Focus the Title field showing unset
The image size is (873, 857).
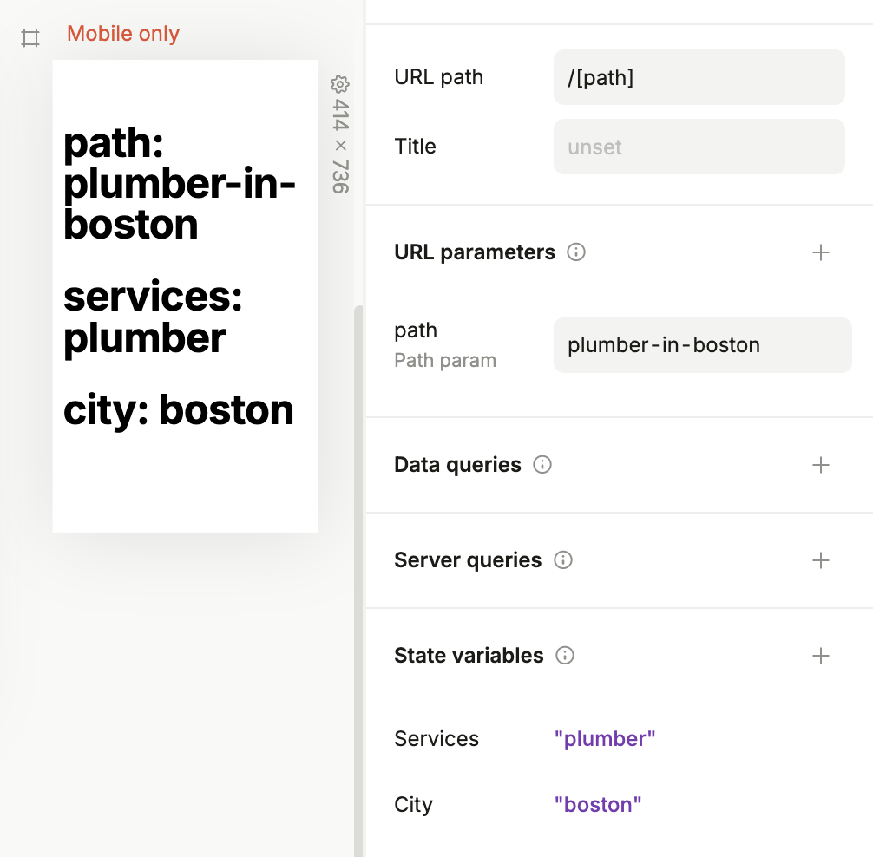(699, 147)
